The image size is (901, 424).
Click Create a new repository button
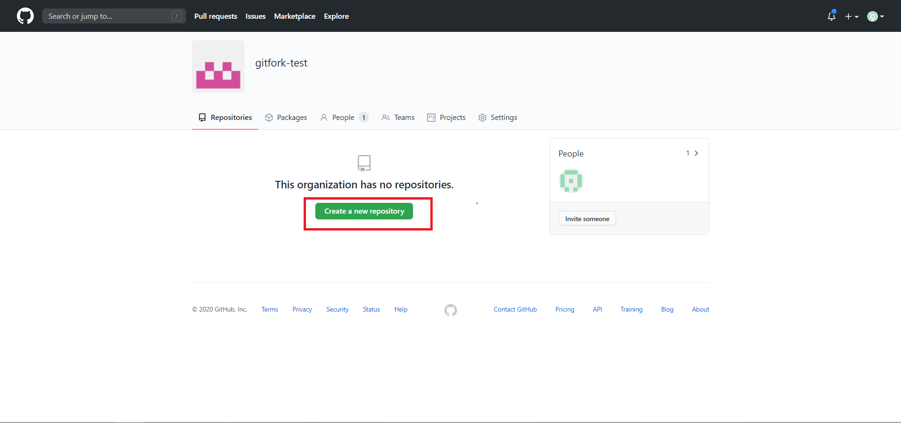click(x=364, y=211)
